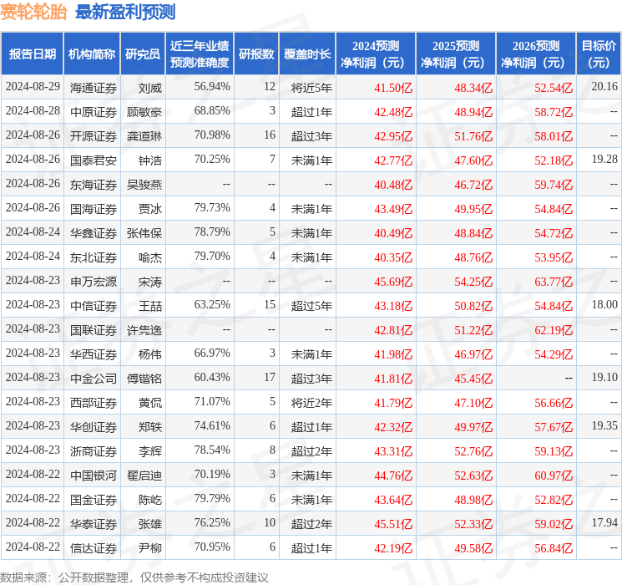Viewport: 622px width, 585px height.
Task: Click accuracy value 63.25%
Action: point(212,305)
